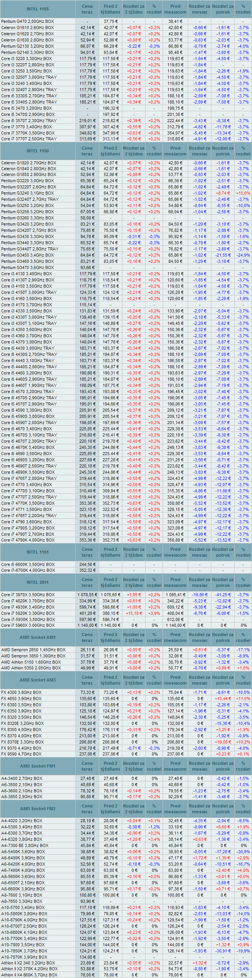The width and height of the screenshot is (252, 978).
Task: Click 'Rozdiel za polrok' header in INTEL 2011 section
Action: (x=223, y=582)
